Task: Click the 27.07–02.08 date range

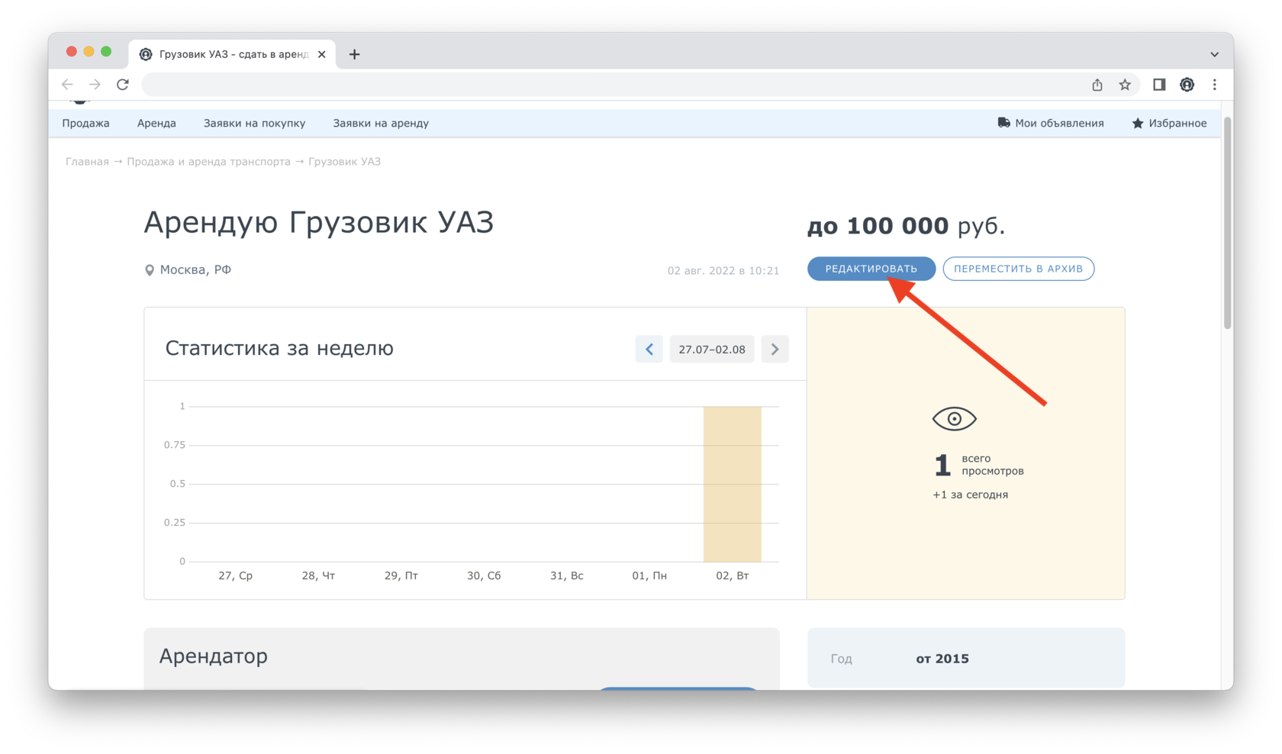Action: [712, 350]
